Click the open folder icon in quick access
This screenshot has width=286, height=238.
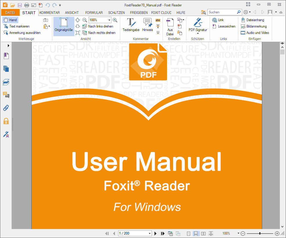point(12,5)
